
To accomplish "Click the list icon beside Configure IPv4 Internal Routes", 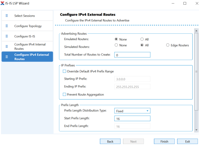I will pyautogui.click(x=7, y=47).
